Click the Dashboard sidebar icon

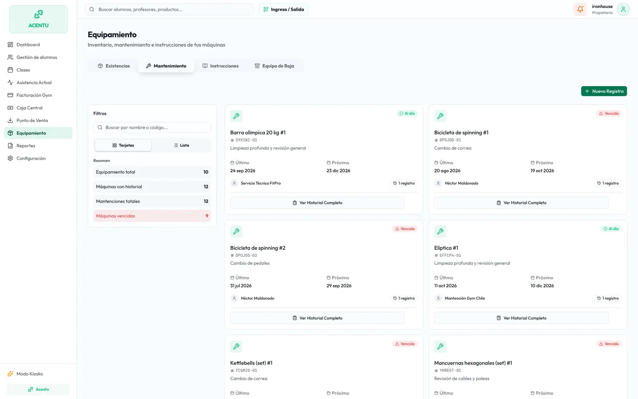pyautogui.click(x=10, y=45)
